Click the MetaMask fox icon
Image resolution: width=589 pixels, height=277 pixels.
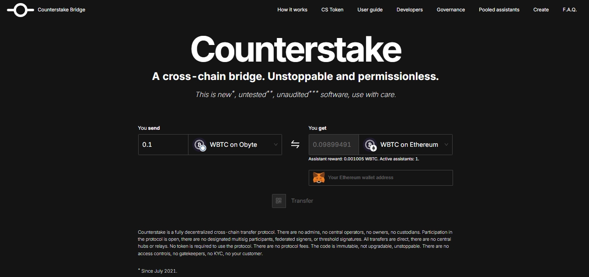pos(319,178)
